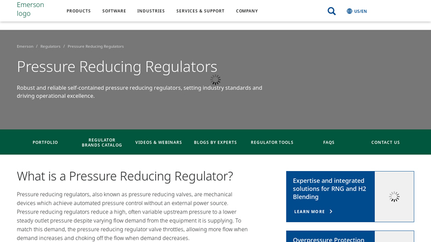The width and height of the screenshot is (431, 242).
Task: Click Pressure Reducing Regulators page heading
Action: 117,66
